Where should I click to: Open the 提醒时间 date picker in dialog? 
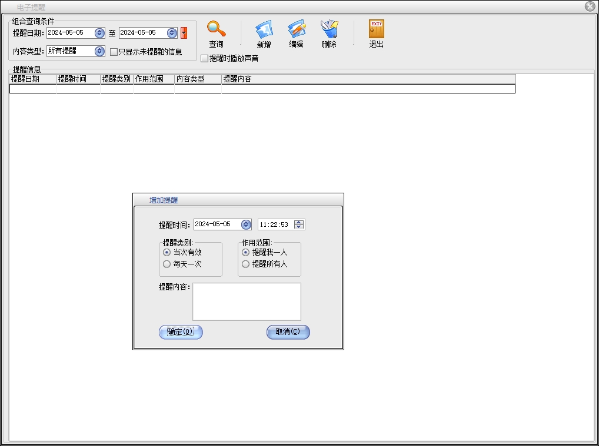[246, 224]
